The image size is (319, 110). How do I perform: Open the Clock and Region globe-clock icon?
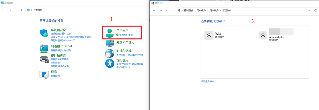click(x=109, y=53)
